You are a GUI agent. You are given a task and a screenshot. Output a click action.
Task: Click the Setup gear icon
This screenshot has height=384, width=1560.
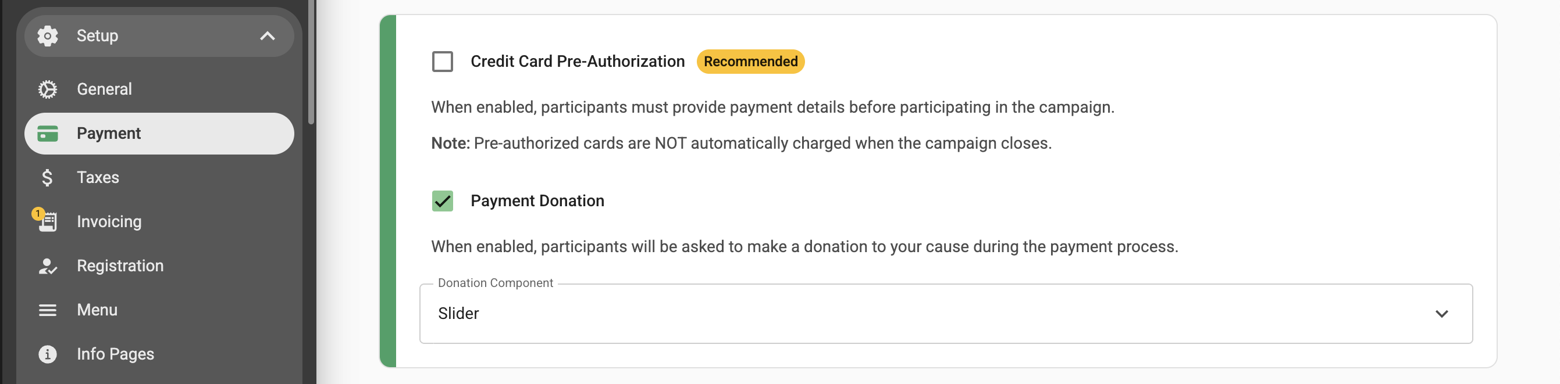(x=47, y=35)
